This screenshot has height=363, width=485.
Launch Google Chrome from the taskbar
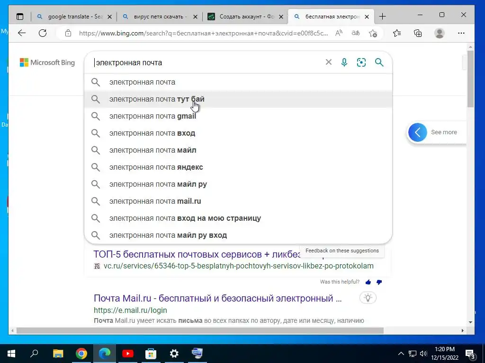click(x=81, y=354)
